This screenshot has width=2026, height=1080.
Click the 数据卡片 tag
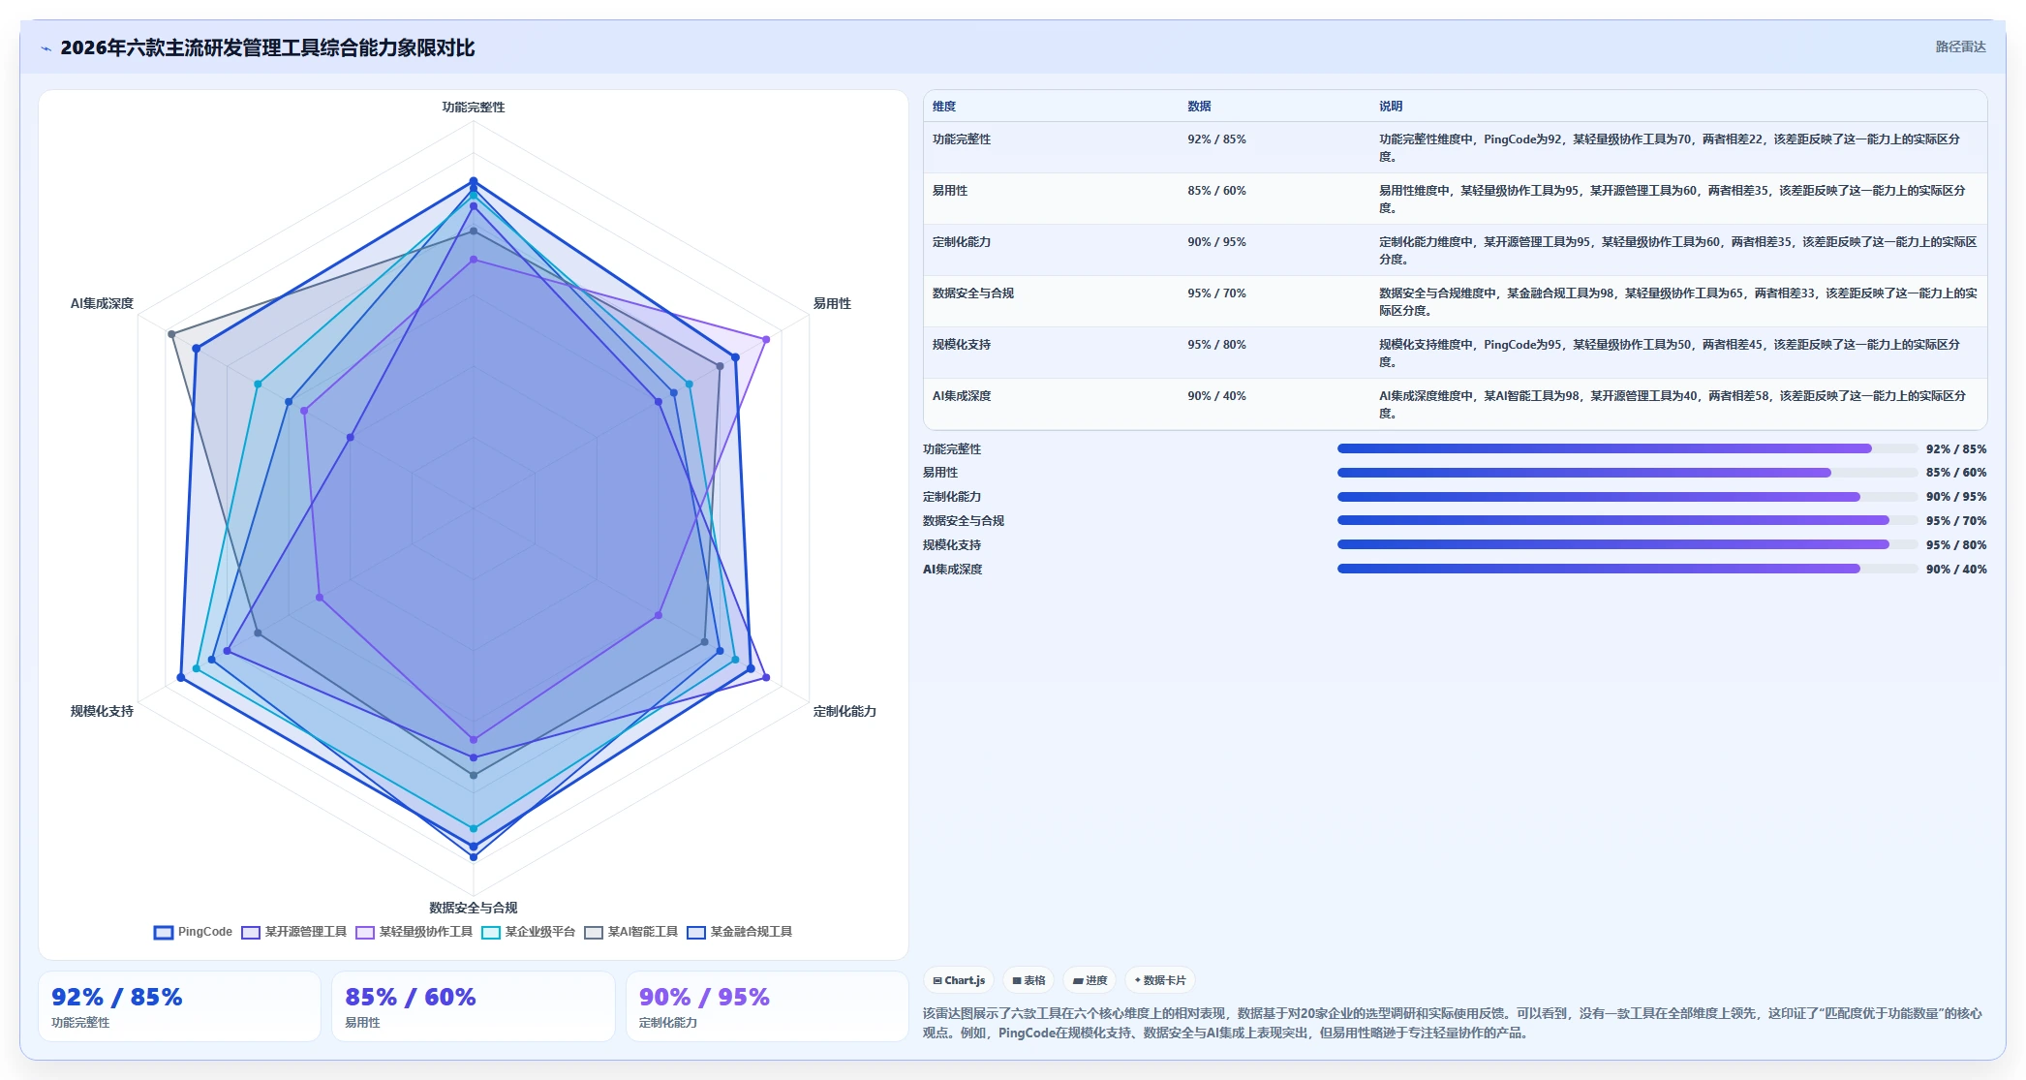tap(1160, 980)
